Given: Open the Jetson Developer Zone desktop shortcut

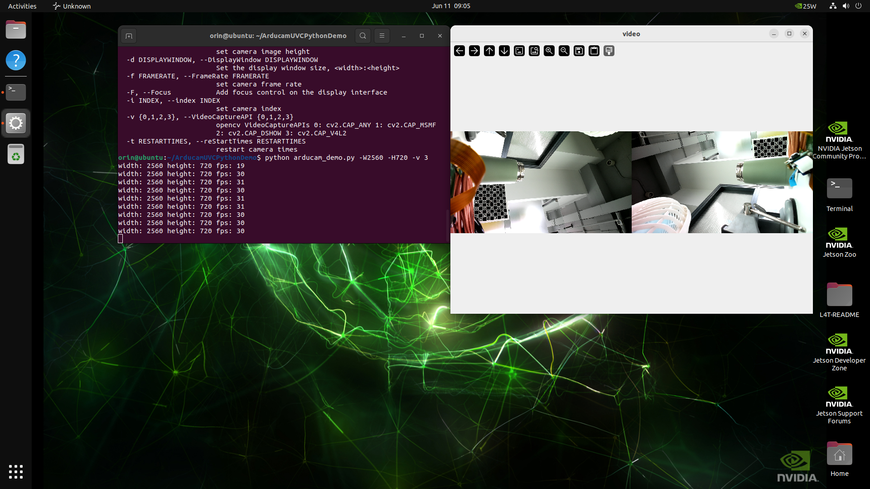Looking at the screenshot, I should (x=839, y=352).
